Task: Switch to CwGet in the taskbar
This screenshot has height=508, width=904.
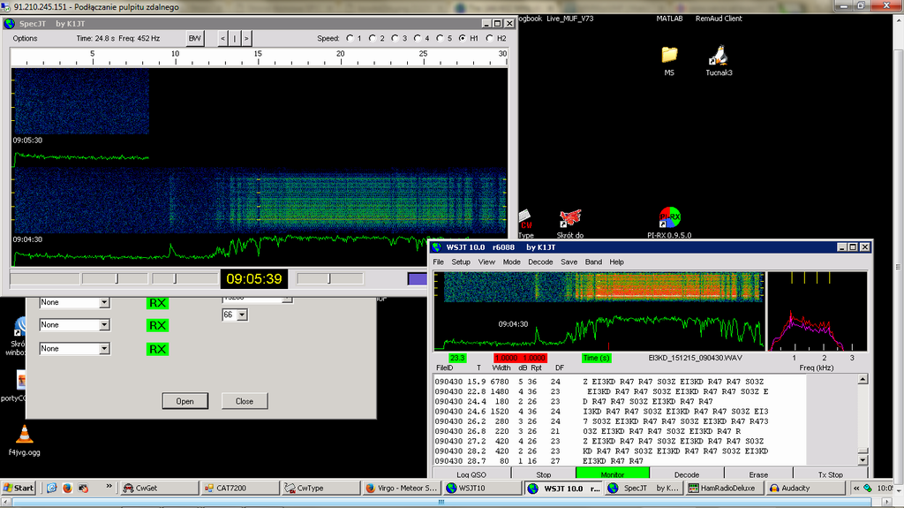Action: 159,488
